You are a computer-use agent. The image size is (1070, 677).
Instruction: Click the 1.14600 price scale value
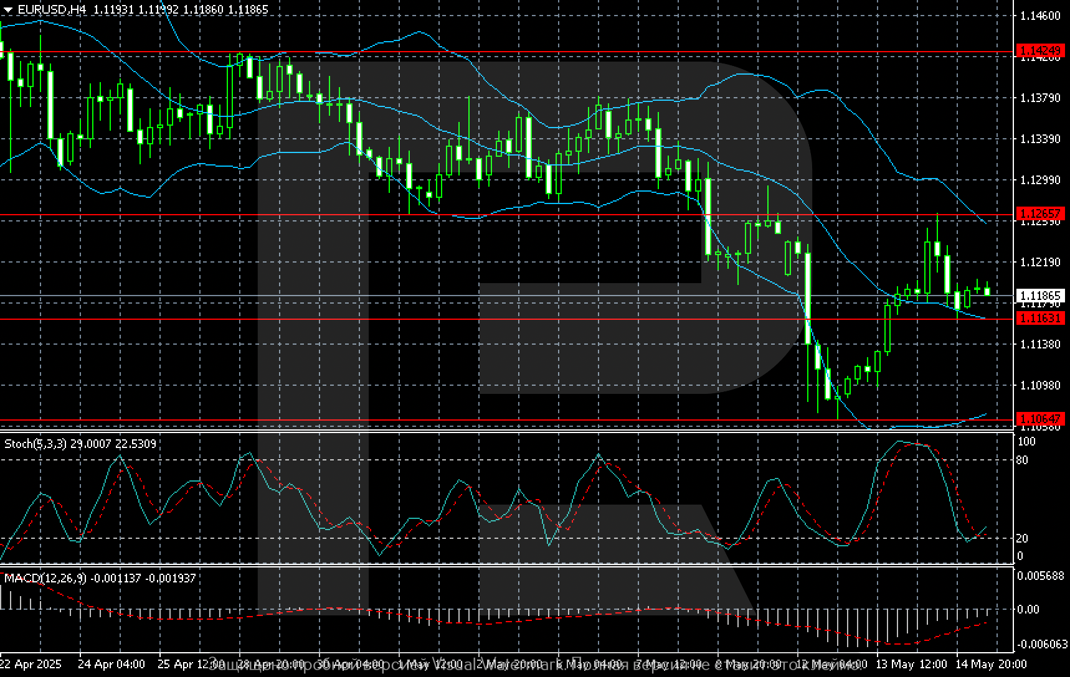(x=1039, y=16)
